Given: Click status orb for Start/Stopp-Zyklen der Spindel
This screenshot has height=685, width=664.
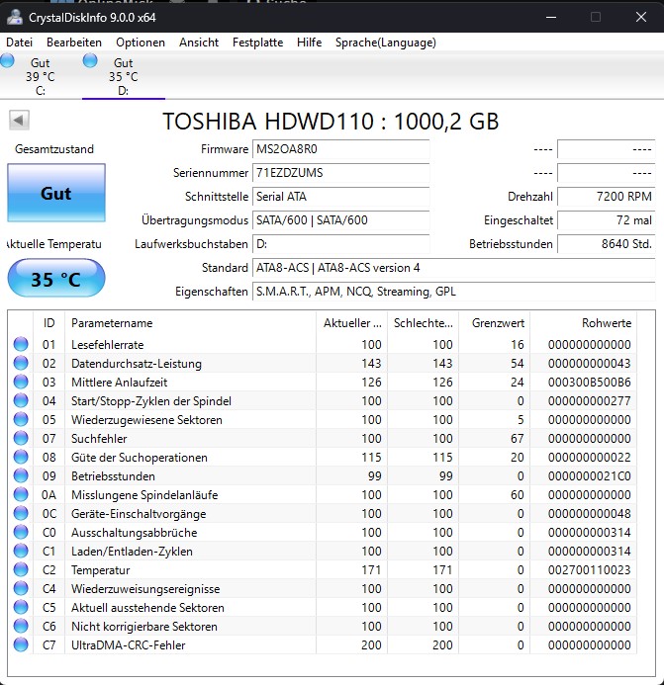Looking at the screenshot, I should (x=21, y=400).
